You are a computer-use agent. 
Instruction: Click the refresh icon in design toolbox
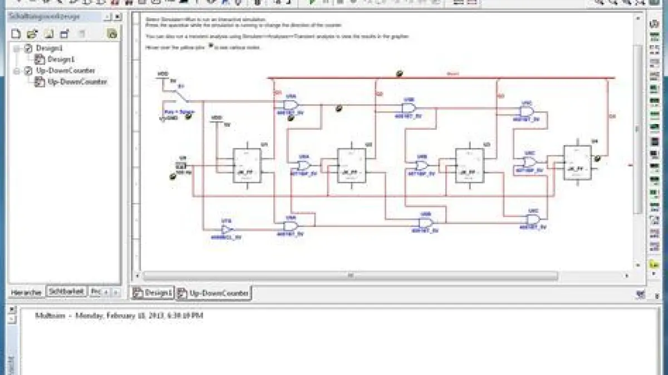click(x=112, y=34)
